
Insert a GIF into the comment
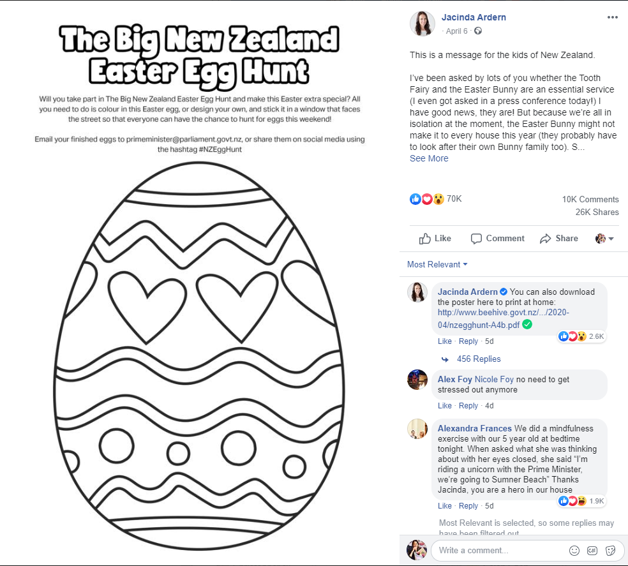(x=592, y=550)
